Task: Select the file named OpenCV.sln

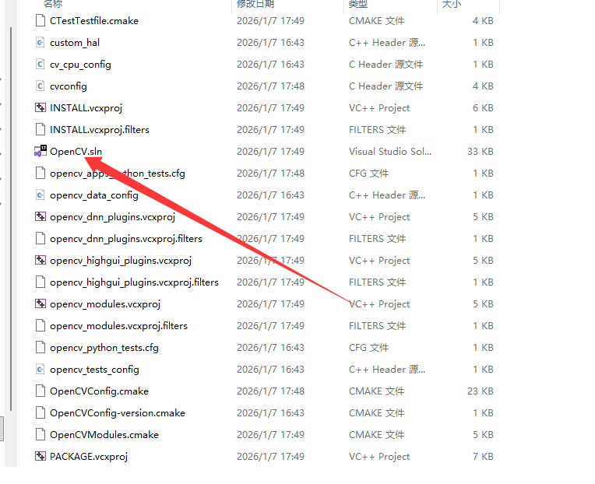Action: (x=76, y=152)
